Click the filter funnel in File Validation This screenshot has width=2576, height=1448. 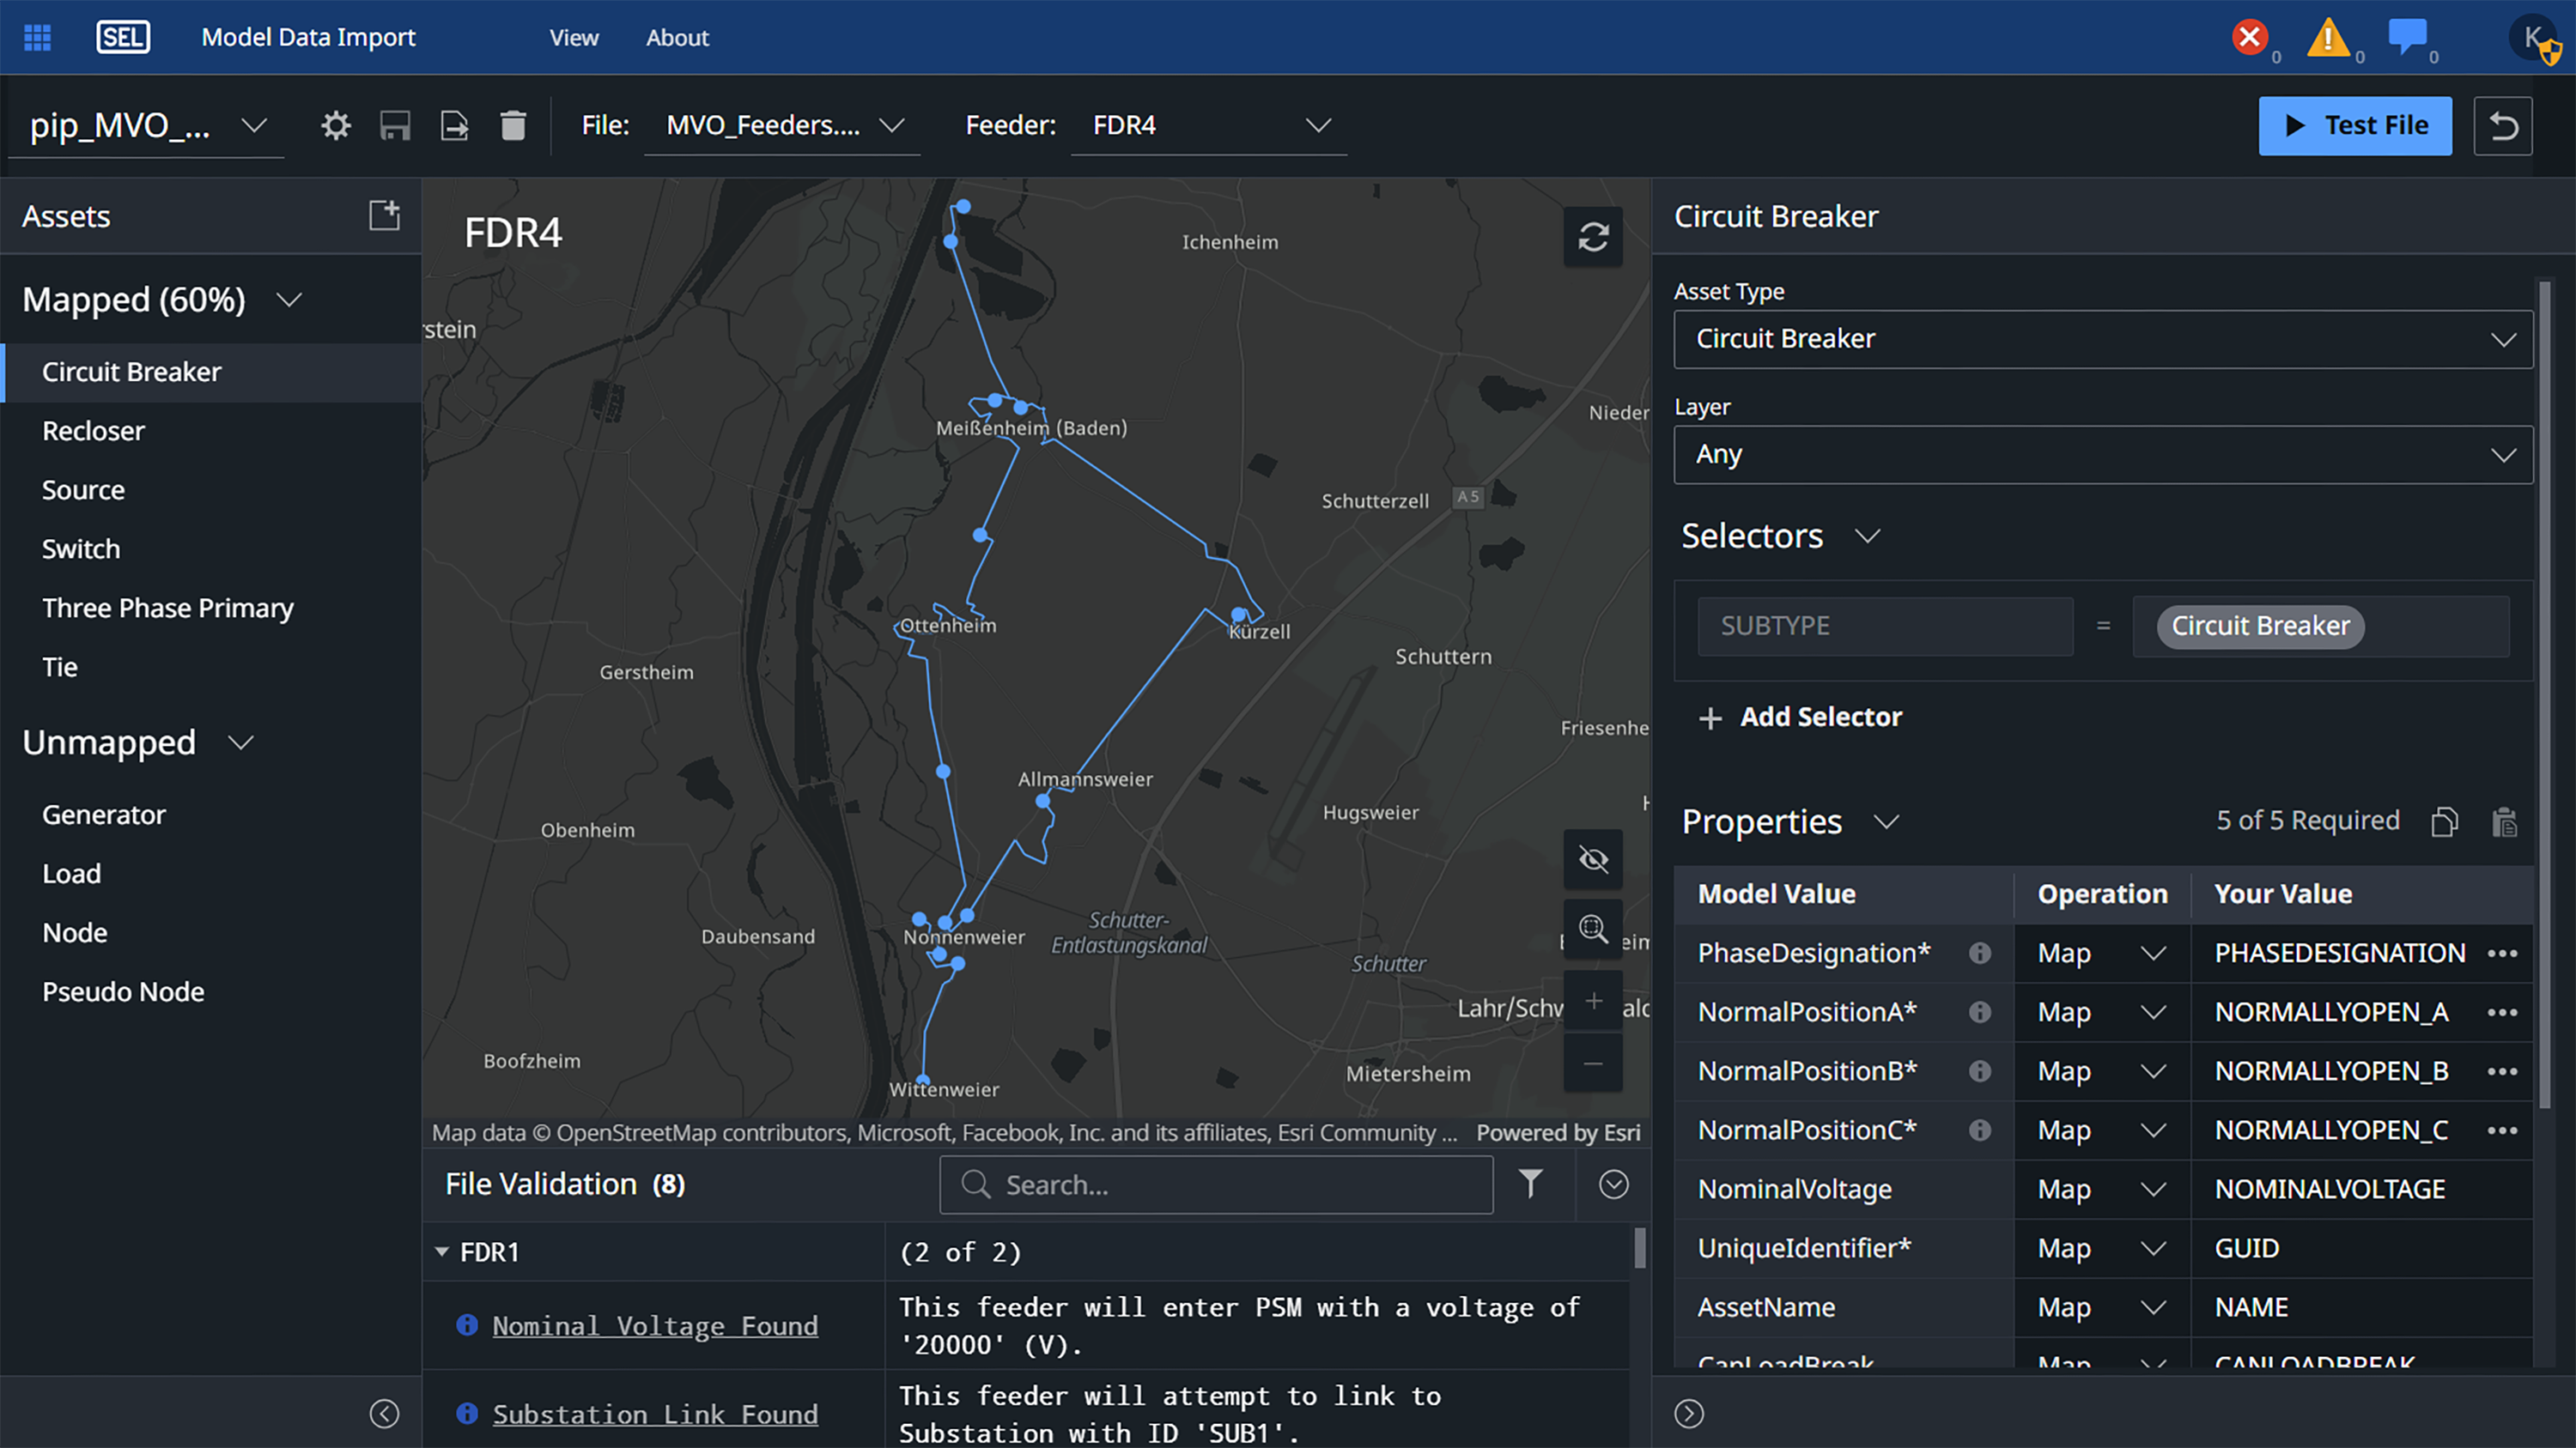1530,1184
